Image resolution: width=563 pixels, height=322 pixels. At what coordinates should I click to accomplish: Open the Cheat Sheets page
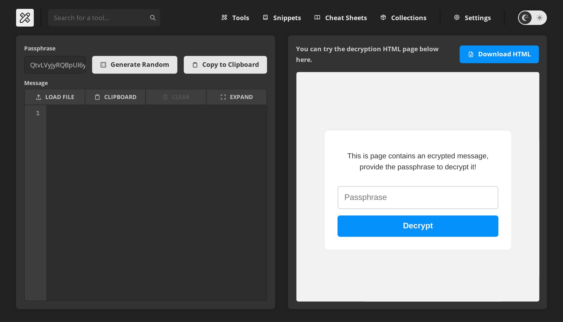coord(340,18)
